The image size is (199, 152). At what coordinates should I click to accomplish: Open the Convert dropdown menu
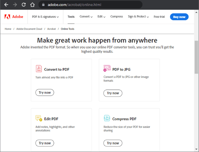(x=86, y=17)
